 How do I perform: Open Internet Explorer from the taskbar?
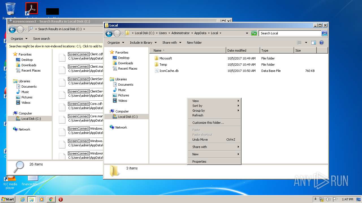(x=22, y=199)
